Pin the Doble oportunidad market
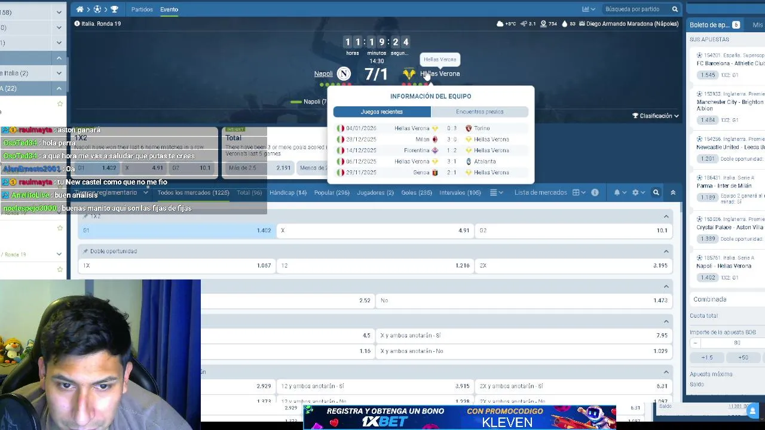 [x=85, y=251]
